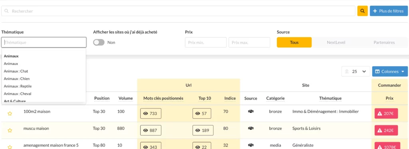The height and width of the screenshot is (149, 409).
Task: Sort by the Top 10 column
Action: (x=204, y=98)
